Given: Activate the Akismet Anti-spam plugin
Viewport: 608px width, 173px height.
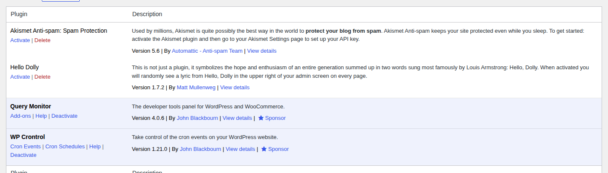Looking at the screenshot, I should point(20,40).
